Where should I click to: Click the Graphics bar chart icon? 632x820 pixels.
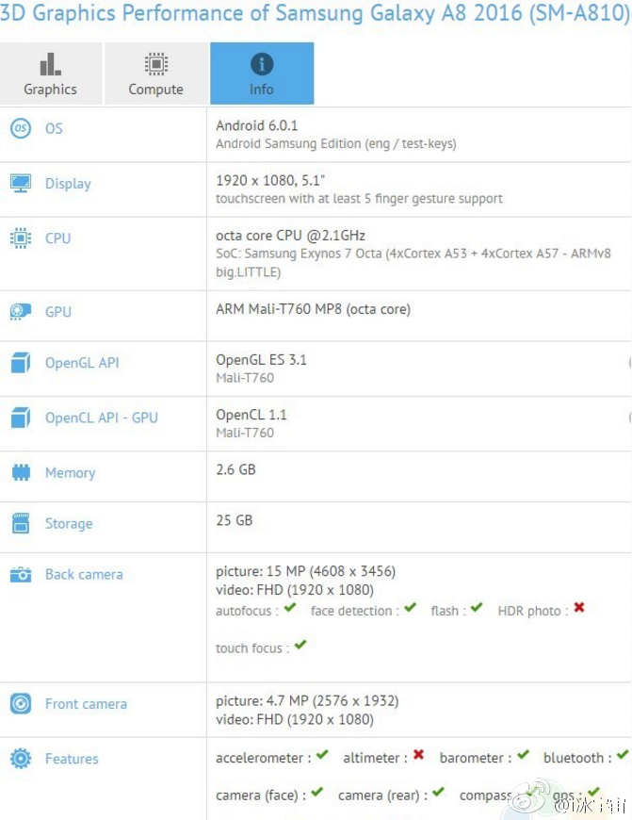pos(50,64)
